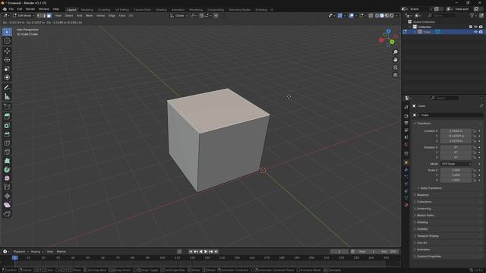Select the Rip Region tool
486x273 pixels.
(x=7, y=214)
